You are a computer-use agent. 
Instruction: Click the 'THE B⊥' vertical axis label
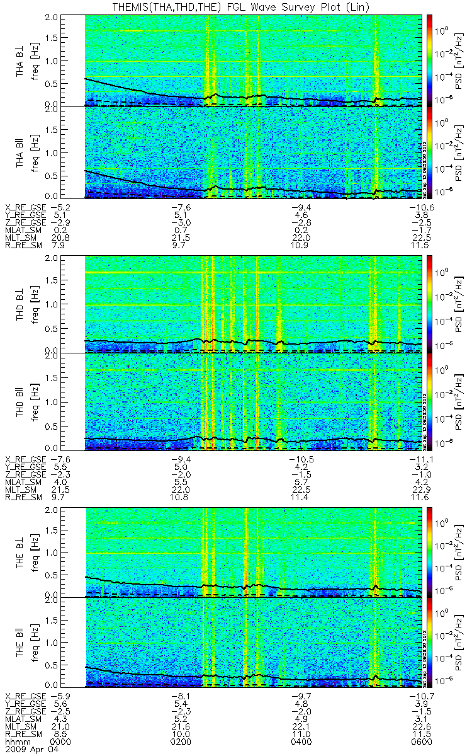click(21, 553)
